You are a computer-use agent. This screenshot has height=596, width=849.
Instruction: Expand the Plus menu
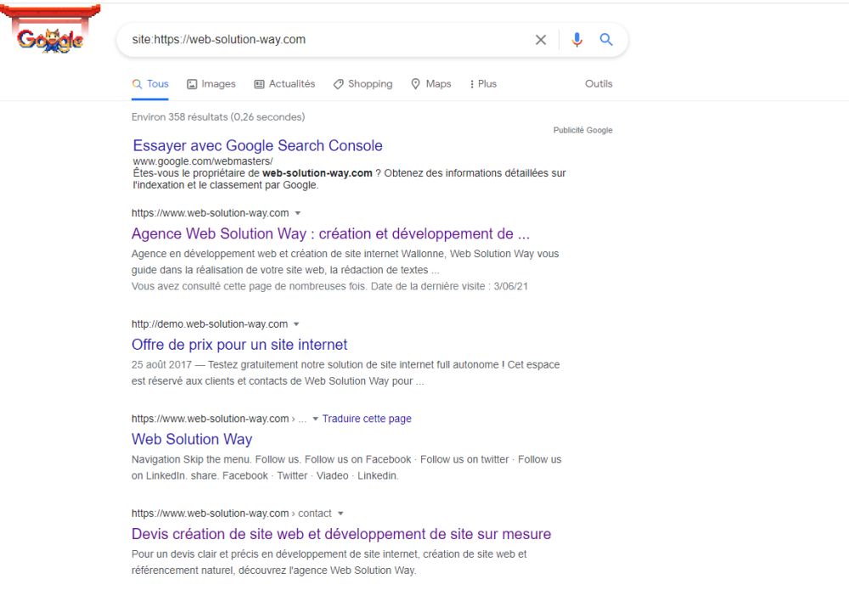pyautogui.click(x=483, y=84)
